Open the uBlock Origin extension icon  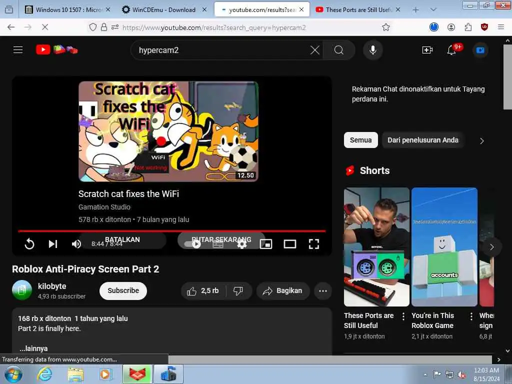click(x=484, y=27)
